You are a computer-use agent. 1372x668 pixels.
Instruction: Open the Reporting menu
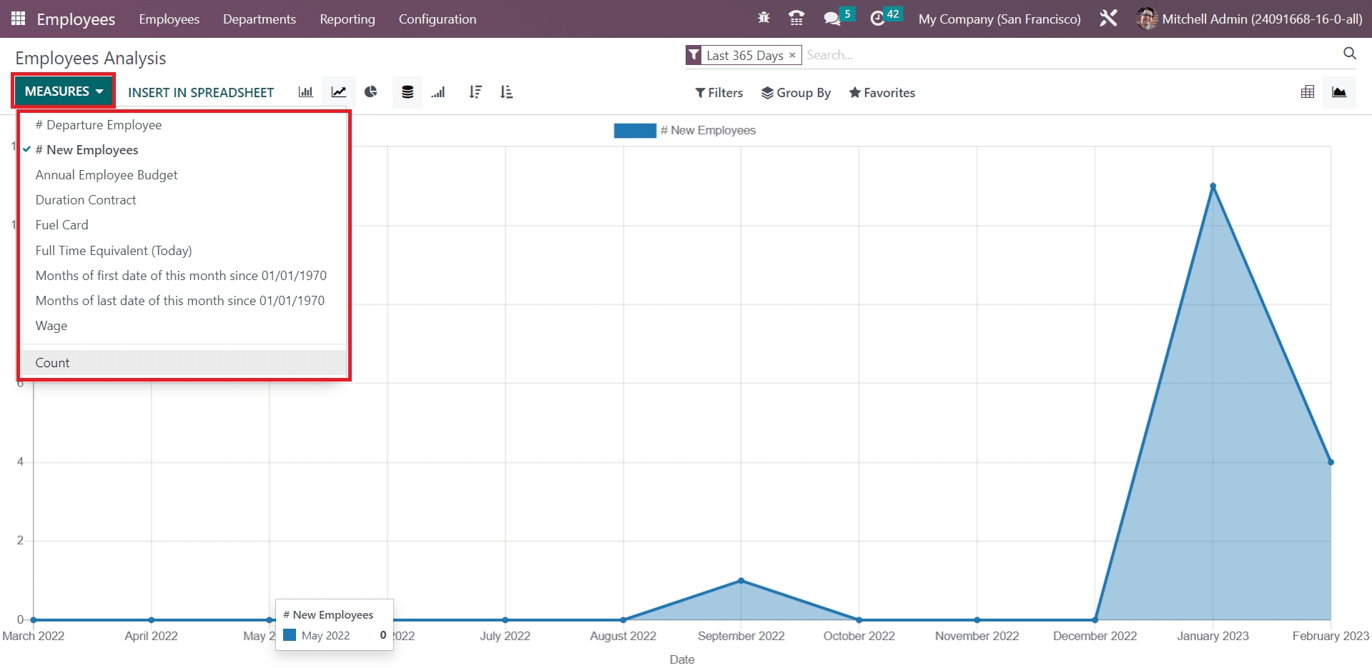[347, 19]
